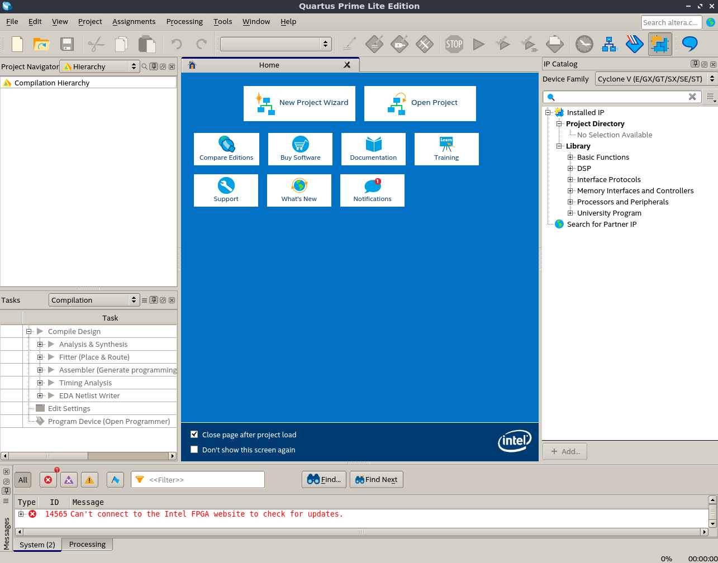Click the red STOP processing icon
718x563 pixels.
coord(454,44)
